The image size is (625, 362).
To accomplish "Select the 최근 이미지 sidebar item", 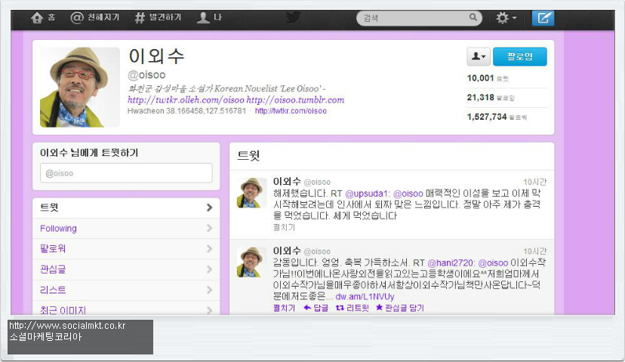I will 126,308.
